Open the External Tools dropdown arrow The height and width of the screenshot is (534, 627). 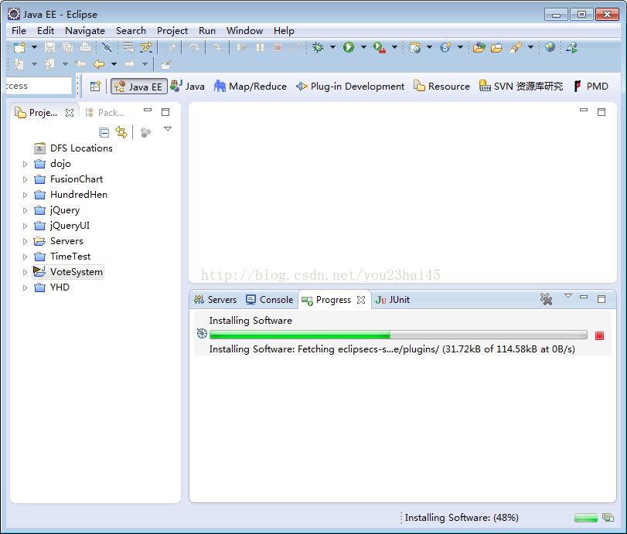(x=394, y=47)
